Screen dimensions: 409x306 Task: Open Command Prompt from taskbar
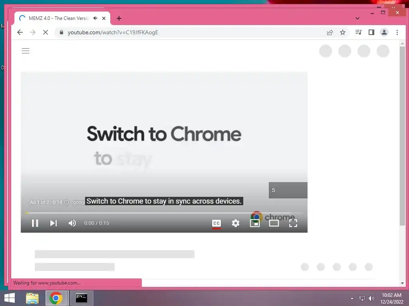coord(81,298)
